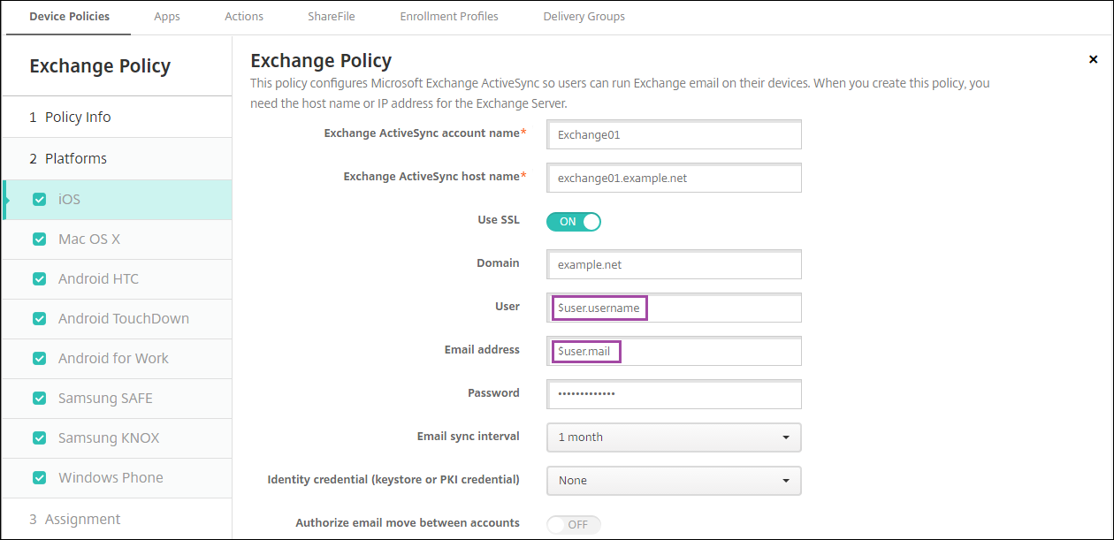Switch to the Apps tab
Screen dimensions: 1114x540
(x=167, y=17)
